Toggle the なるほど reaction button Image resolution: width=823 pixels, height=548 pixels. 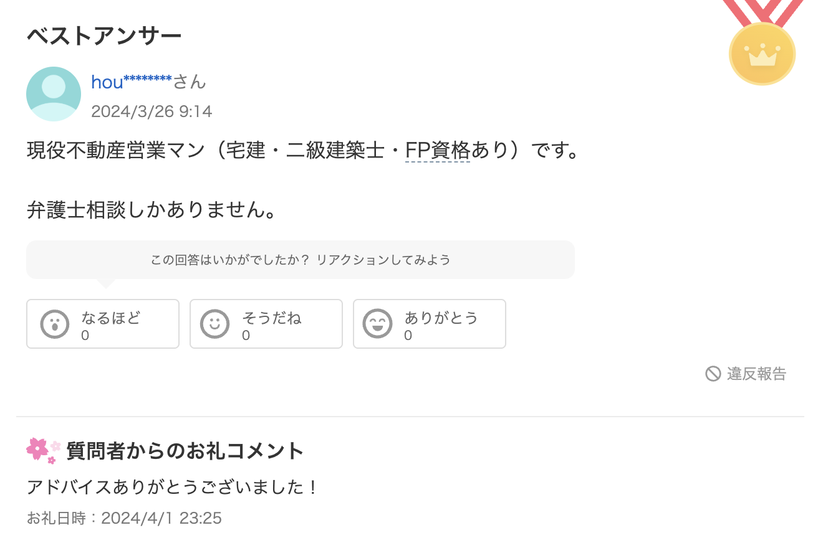(103, 323)
